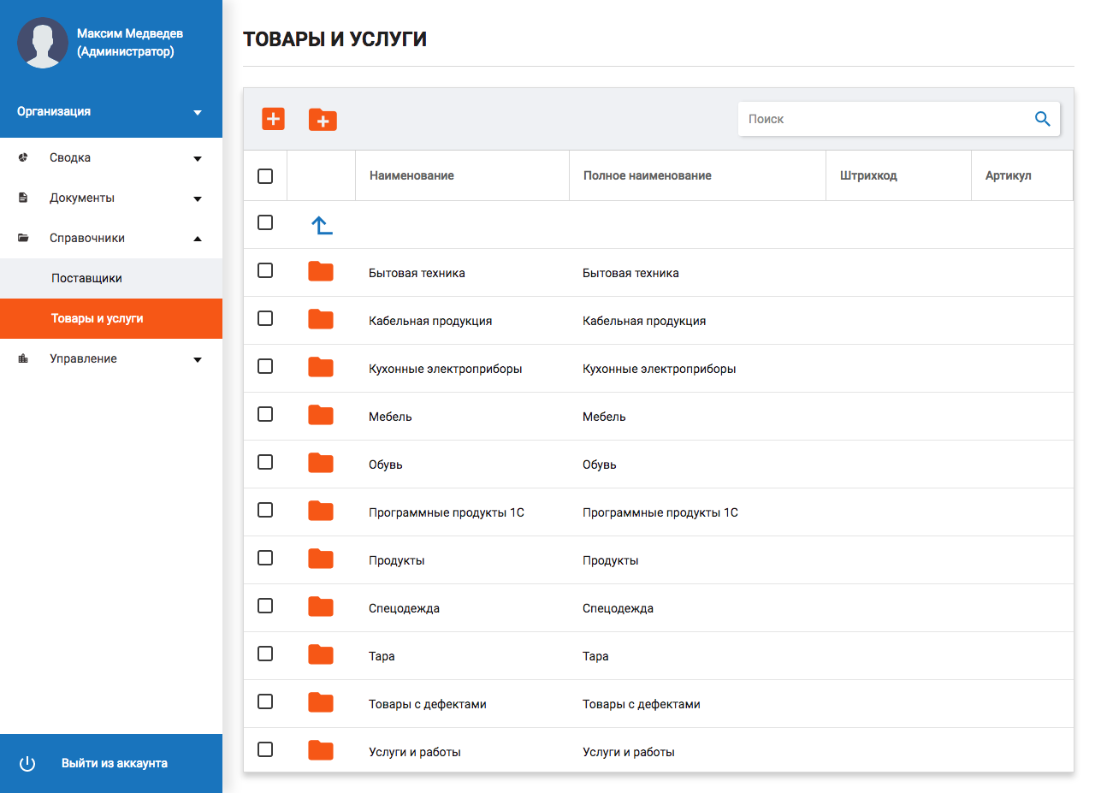Select the Товары и услуги menu item
1095x793 pixels.
[x=97, y=319]
